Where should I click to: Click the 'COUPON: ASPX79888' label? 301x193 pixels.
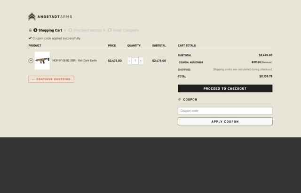point(191,62)
